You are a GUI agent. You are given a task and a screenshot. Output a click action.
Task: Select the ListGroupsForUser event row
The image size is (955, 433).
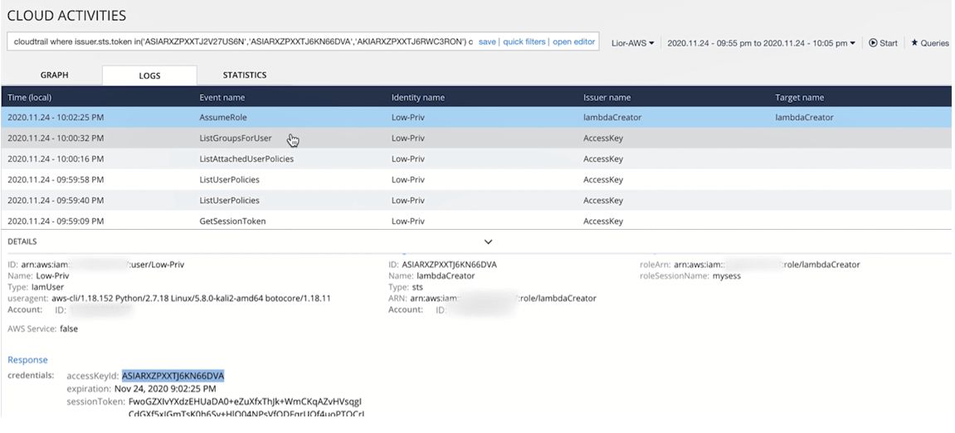coord(235,139)
